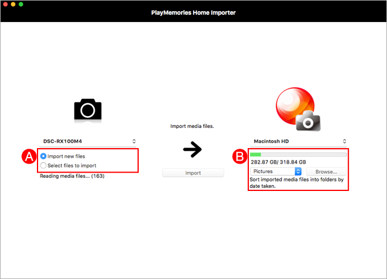Open the Pictures folder dropdown
This screenshot has width=387, height=279.
(276, 171)
